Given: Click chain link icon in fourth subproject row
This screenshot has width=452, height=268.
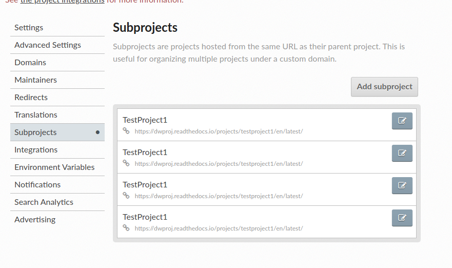Looking at the screenshot, I should [126, 227].
